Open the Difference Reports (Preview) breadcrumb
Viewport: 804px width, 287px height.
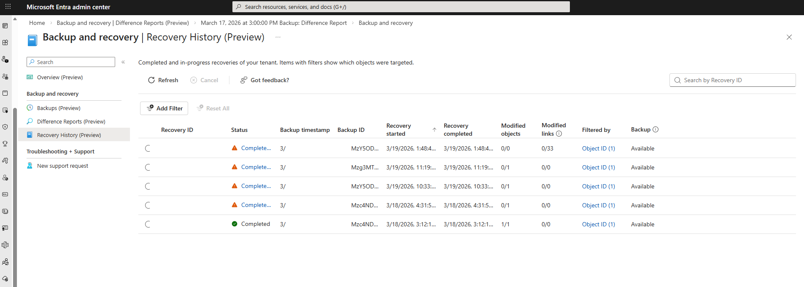pos(123,23)
